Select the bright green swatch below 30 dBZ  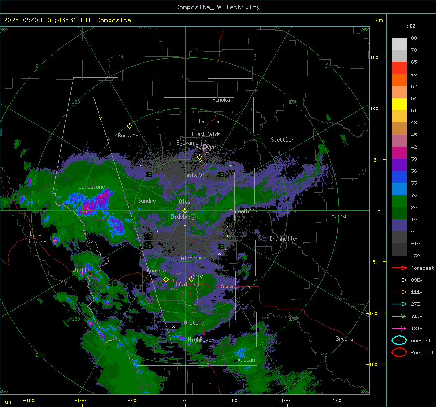[399, 201]
